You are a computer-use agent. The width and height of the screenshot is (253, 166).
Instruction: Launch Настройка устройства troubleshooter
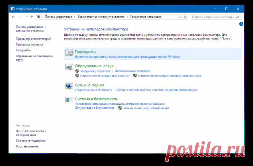pyautogui.click(x=95, y=71)
